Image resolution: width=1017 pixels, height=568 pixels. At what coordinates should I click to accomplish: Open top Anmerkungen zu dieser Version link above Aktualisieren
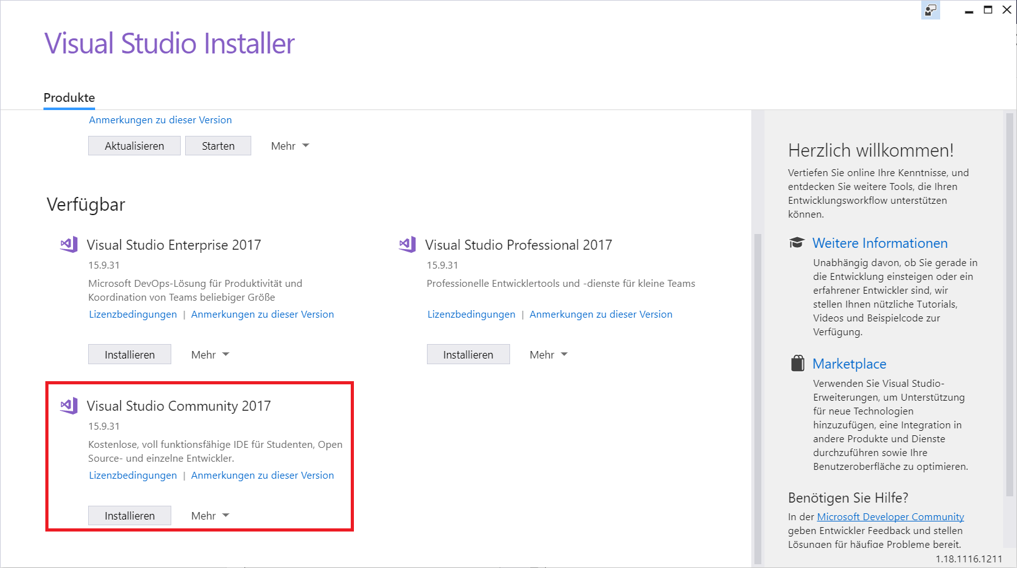click(x=160, y=120)
